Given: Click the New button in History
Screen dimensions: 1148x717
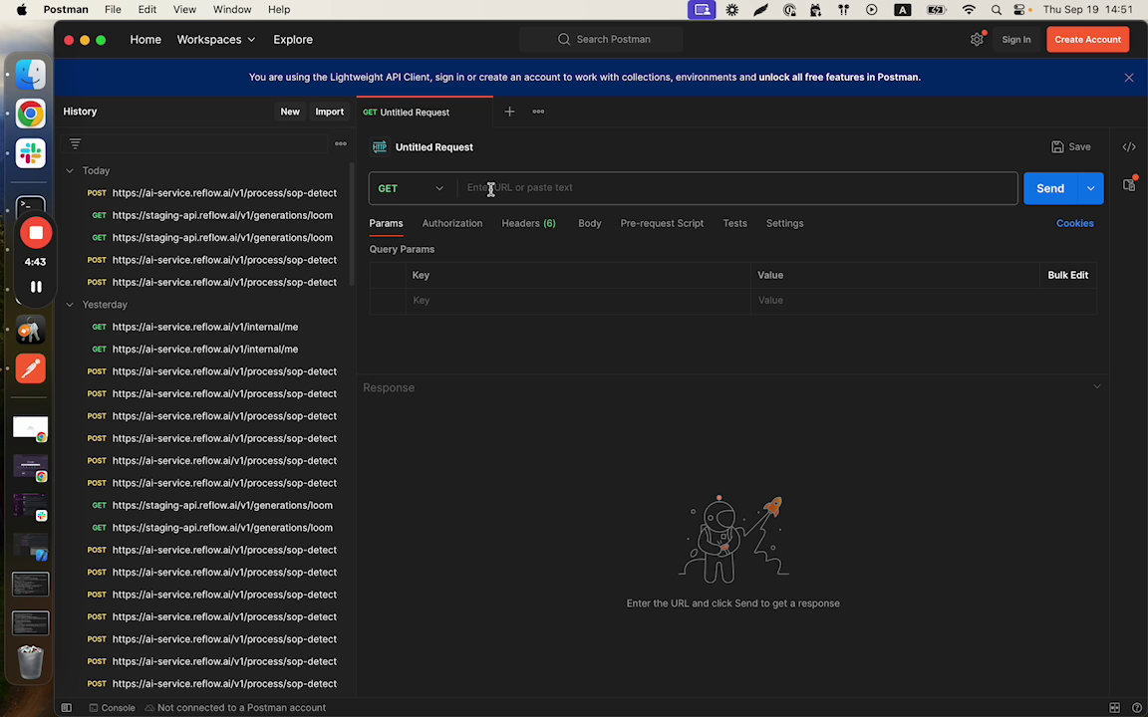Looking at the screenshot, I should [290, 112].
